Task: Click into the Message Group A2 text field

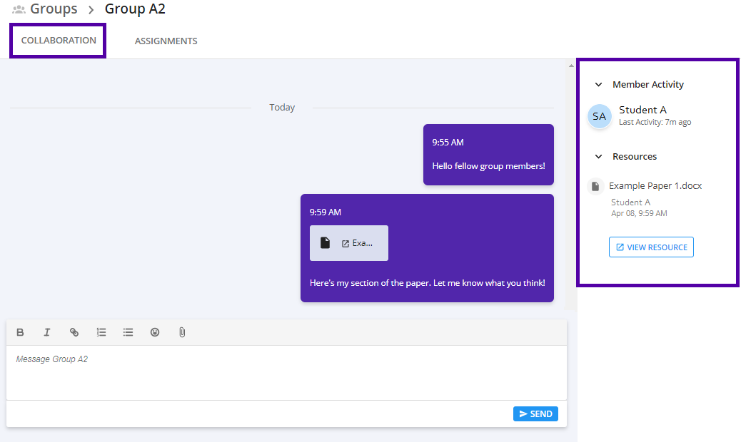Action: pos(286,373)
